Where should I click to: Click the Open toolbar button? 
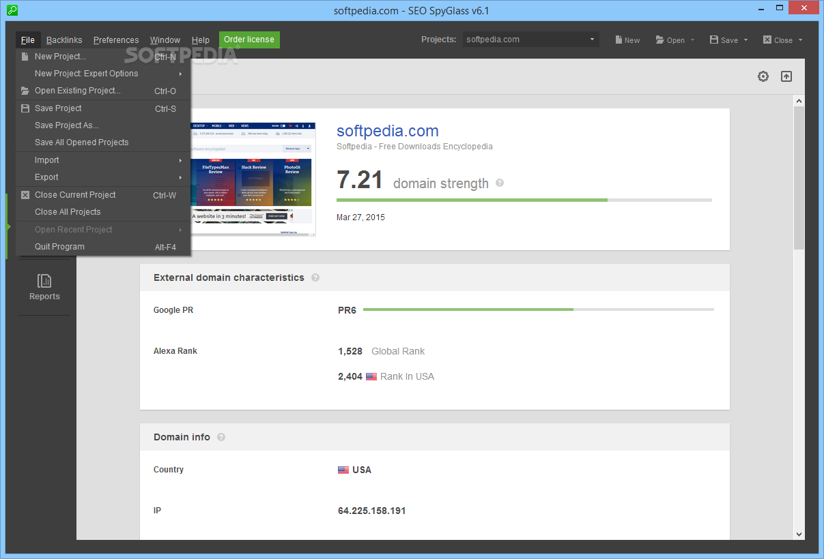(670, 40)
